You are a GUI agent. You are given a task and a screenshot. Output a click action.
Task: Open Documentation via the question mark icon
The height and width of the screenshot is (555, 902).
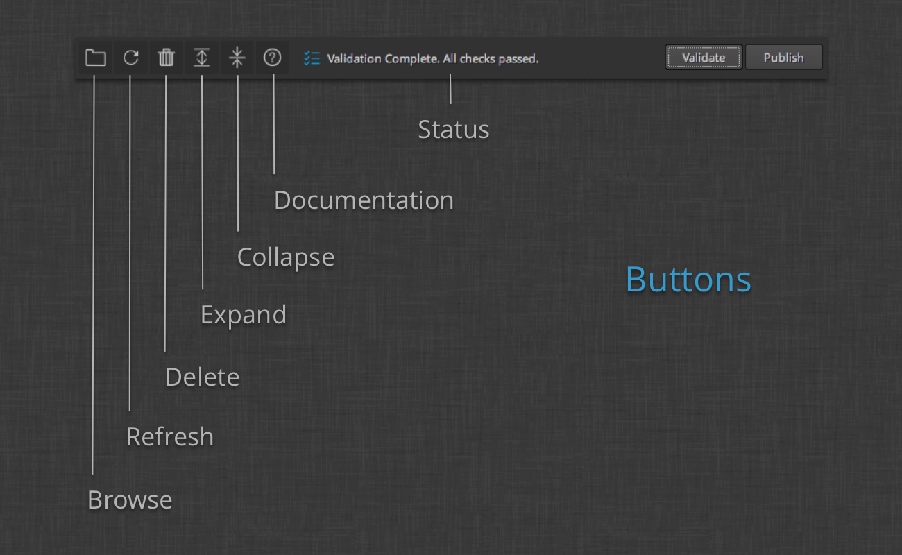273,58
